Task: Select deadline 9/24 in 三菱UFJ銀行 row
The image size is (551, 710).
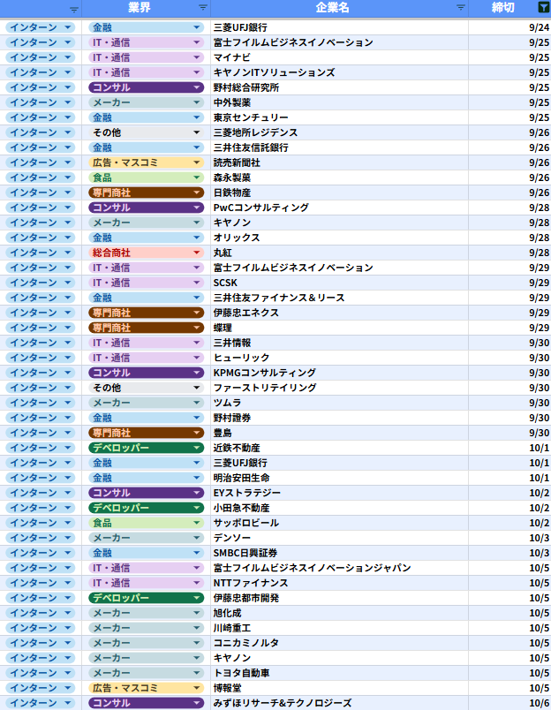Action: coord(509,27)
